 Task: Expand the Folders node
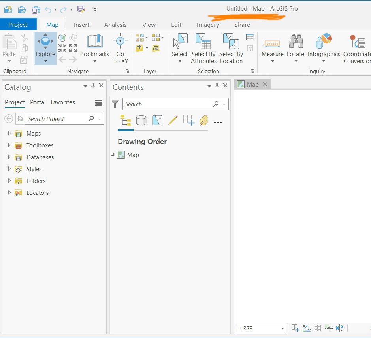point(9,181)
